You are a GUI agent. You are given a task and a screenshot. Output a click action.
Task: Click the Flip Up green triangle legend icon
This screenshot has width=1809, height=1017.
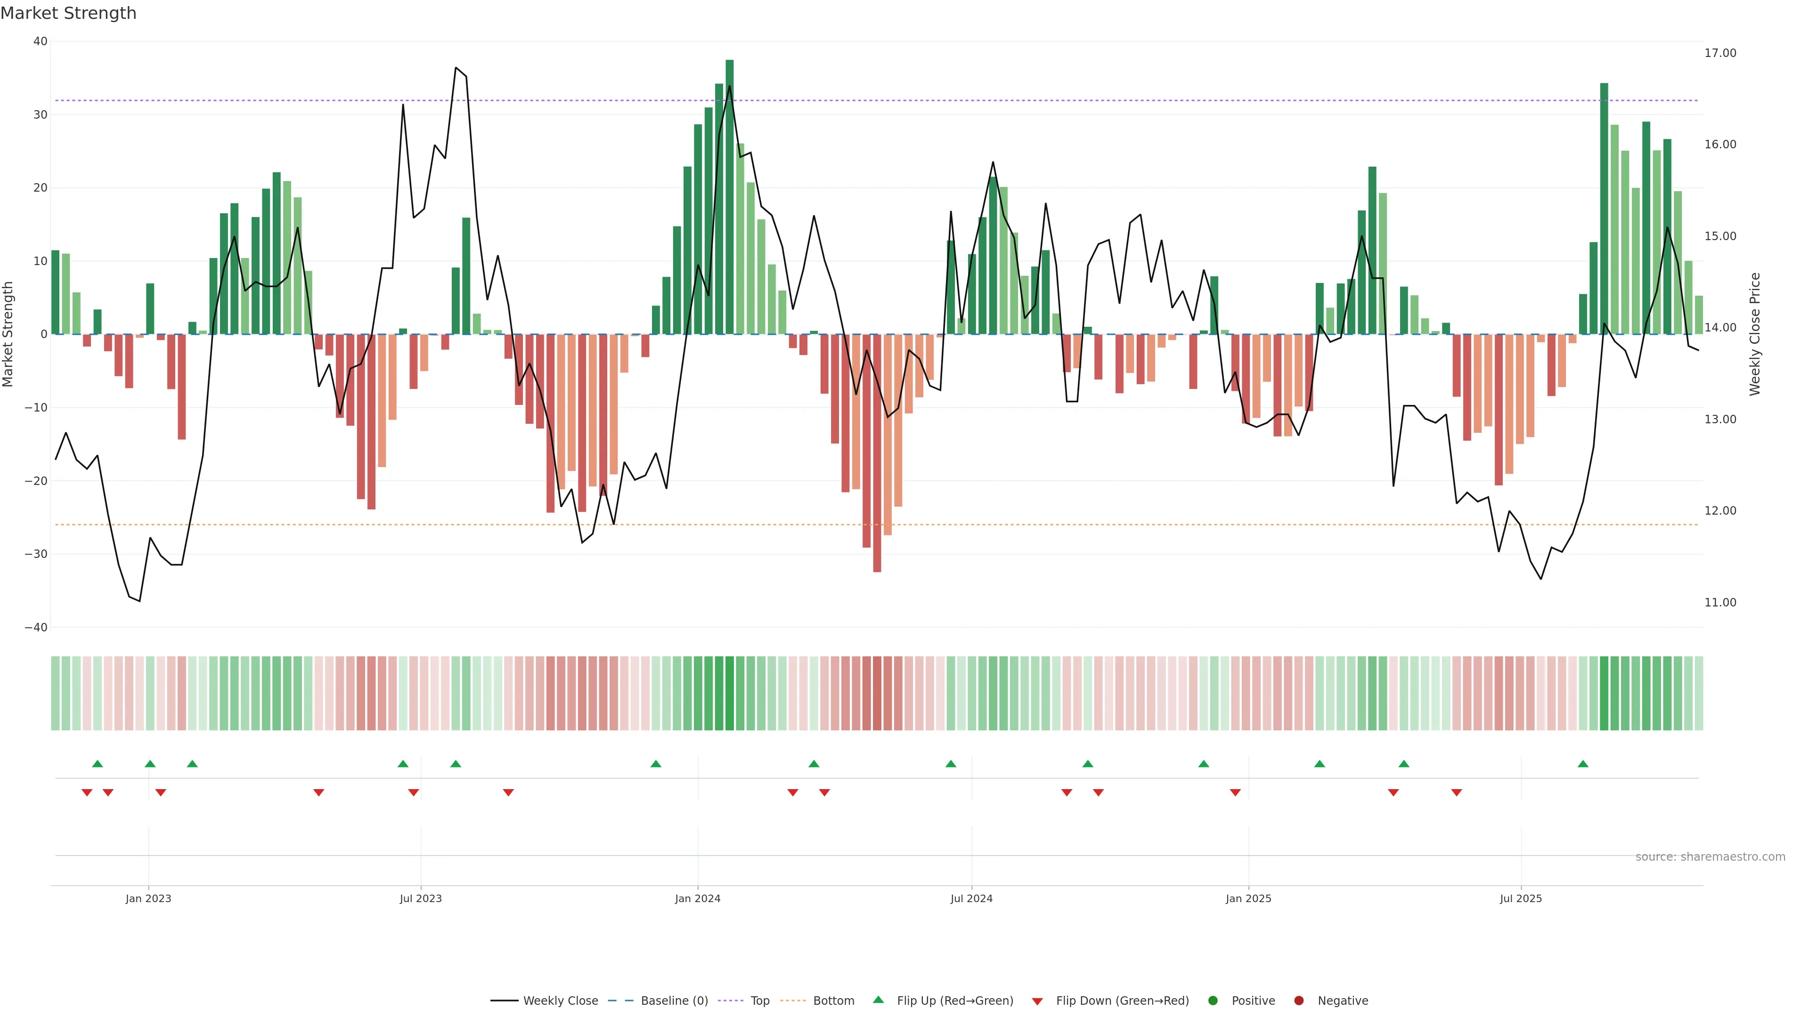(878, 1000)
